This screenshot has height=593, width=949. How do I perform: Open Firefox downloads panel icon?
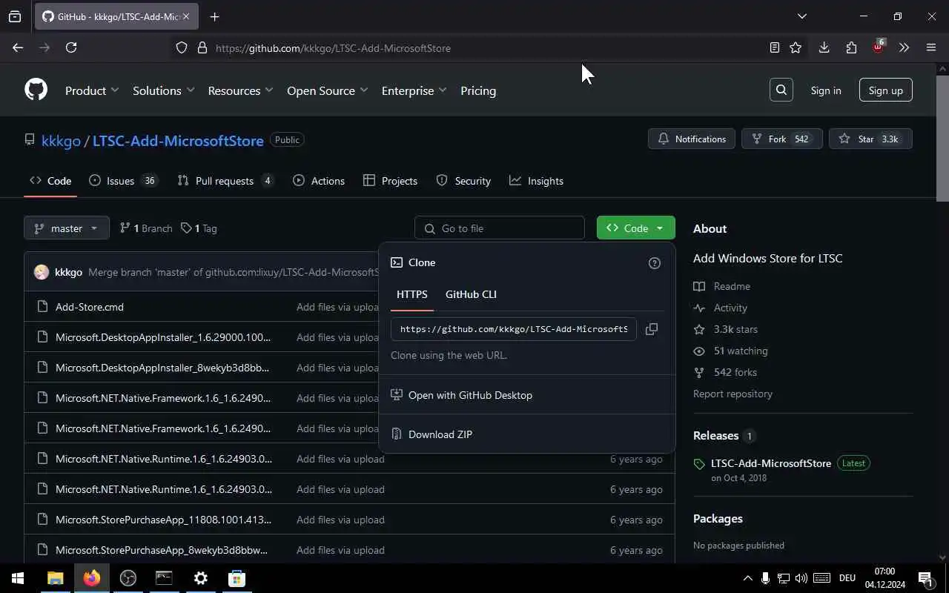pyautogui.click(x=824, y=47)
